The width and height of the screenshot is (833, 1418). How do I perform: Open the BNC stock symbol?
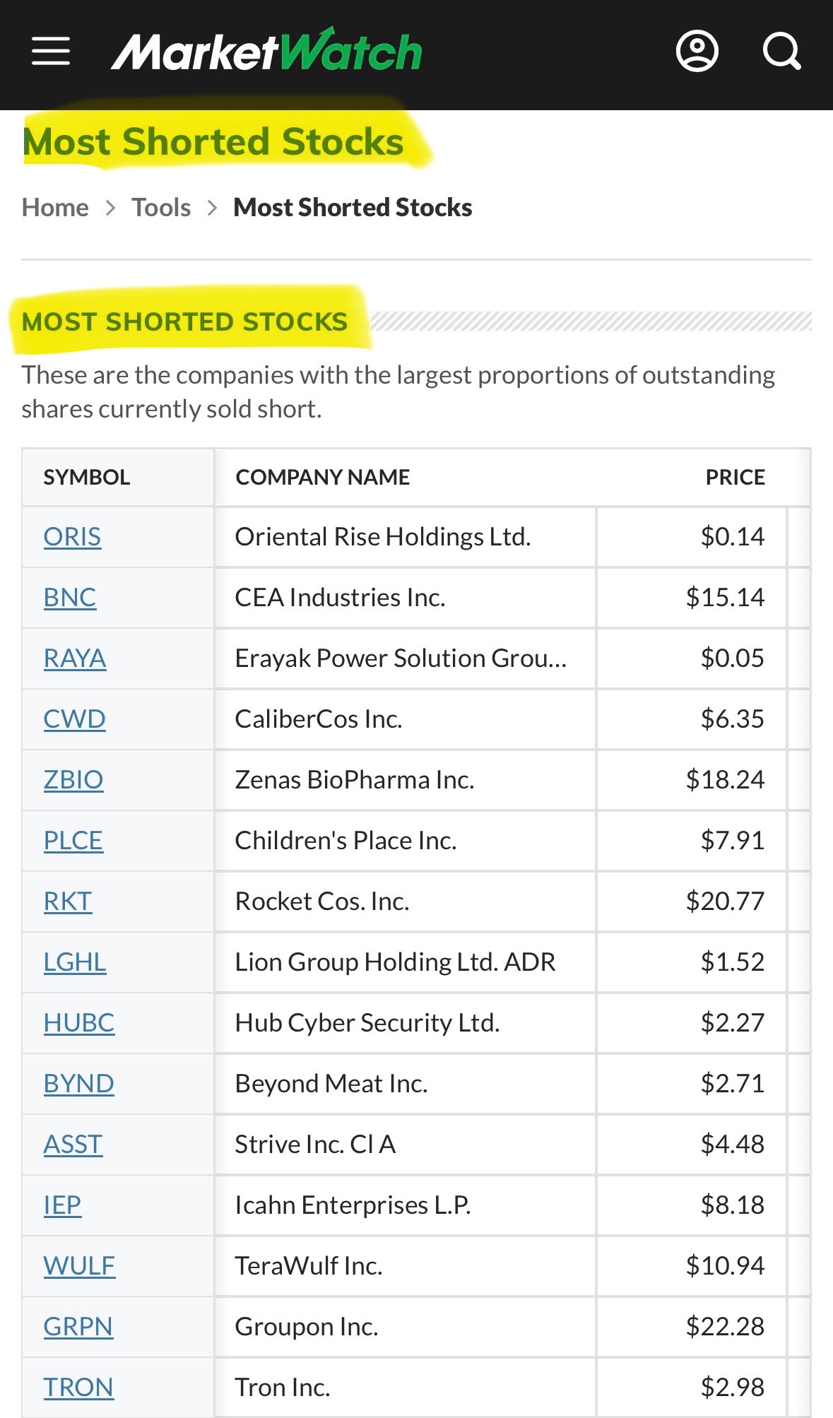[70, 598]
